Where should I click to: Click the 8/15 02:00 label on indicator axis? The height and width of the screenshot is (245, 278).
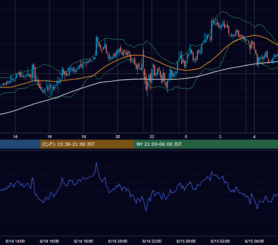(x=220, y=241)
